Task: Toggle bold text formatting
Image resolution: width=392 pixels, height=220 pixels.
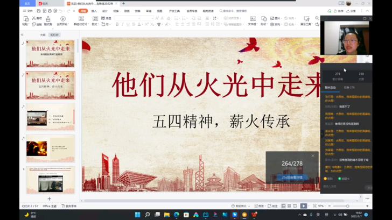Action: click(117, 24)
